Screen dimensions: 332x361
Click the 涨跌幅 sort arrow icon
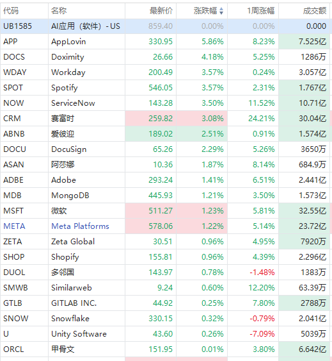coord(221,11)
